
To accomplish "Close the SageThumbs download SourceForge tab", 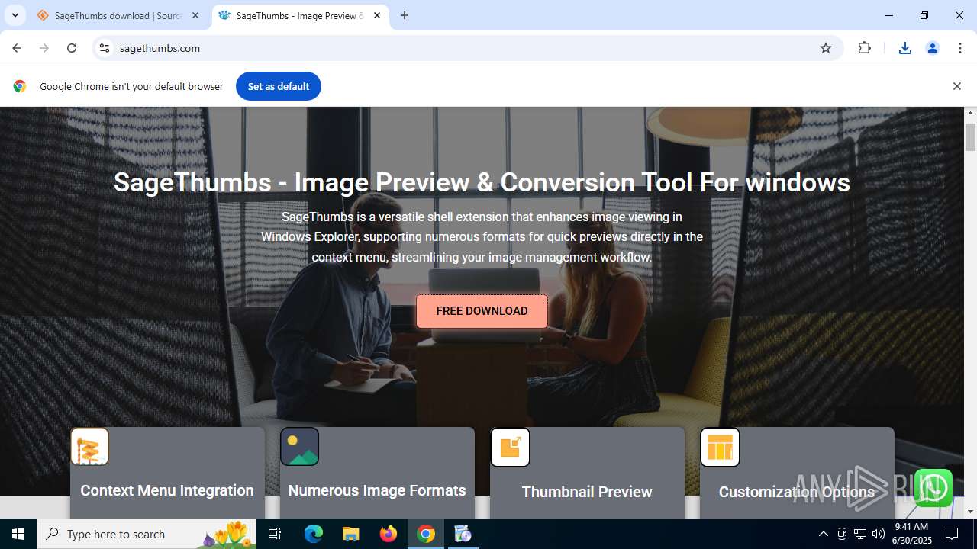I will tap(195, 15).
